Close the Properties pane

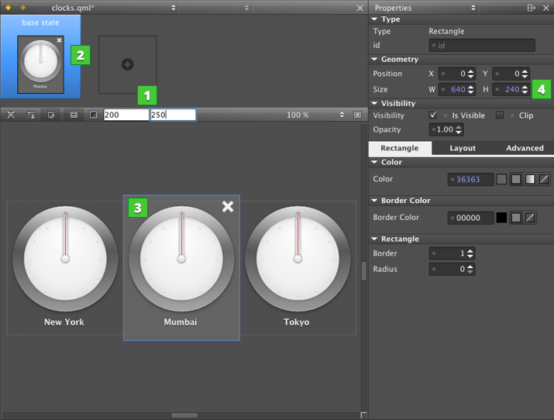click(546, 8)
